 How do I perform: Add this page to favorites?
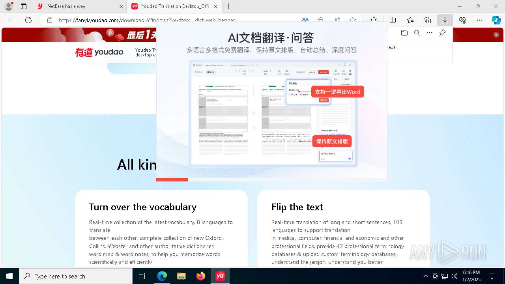click(353, 20)
